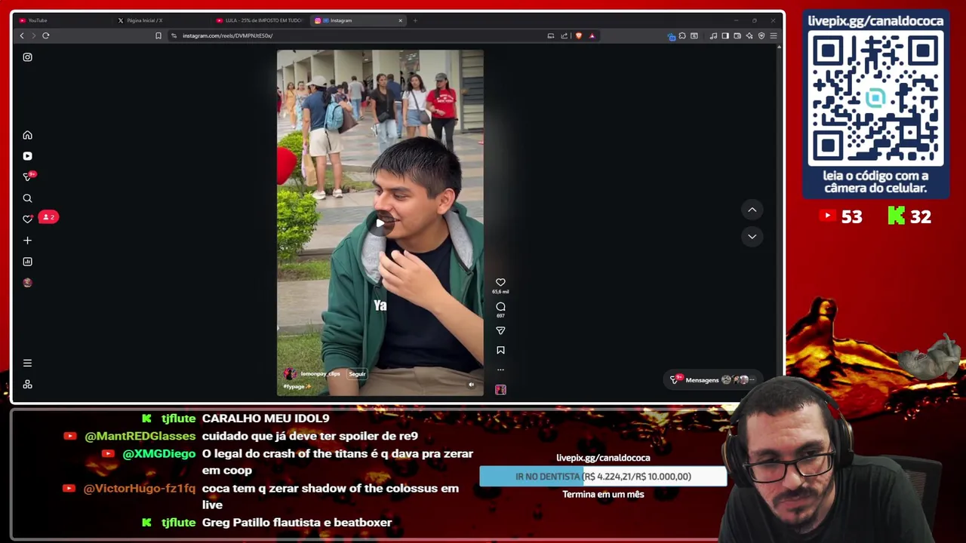Create a new post with plus icon

click(27, 241)
